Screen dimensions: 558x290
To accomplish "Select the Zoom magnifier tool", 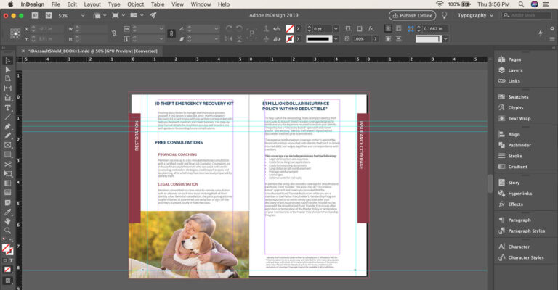I will point(7,231).
